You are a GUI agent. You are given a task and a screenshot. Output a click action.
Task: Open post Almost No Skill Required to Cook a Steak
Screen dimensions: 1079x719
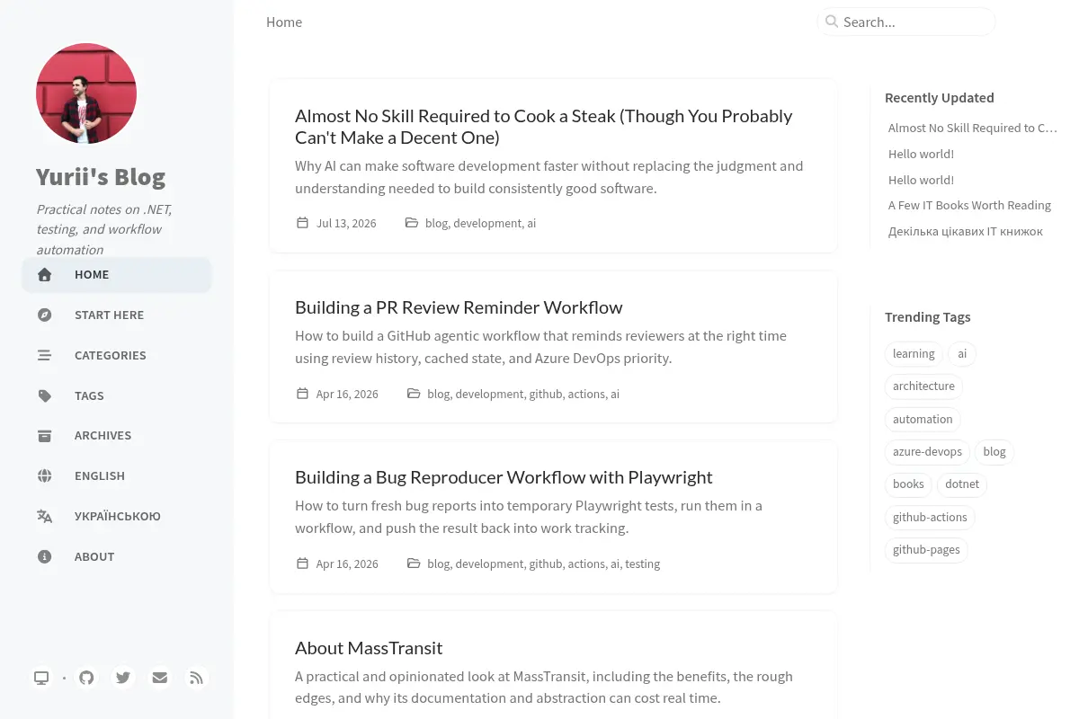(x=543, y=127)
